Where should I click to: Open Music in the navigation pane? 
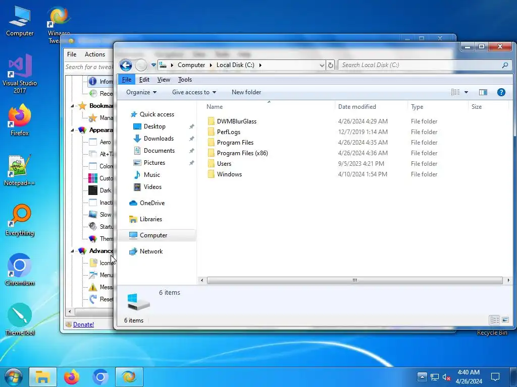[x=151, y=175]
